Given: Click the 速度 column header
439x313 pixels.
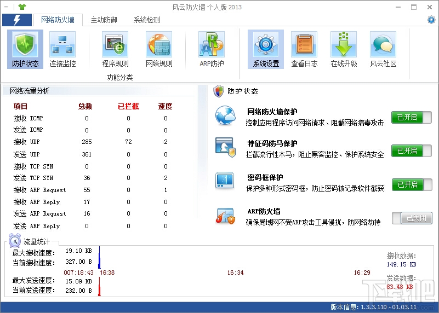Looking at the screenshot, I should 165,106.
